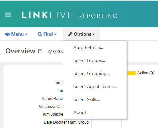Choose Select Groups... menu entry
The image size is (158, 128).
[x=89, y=60]
